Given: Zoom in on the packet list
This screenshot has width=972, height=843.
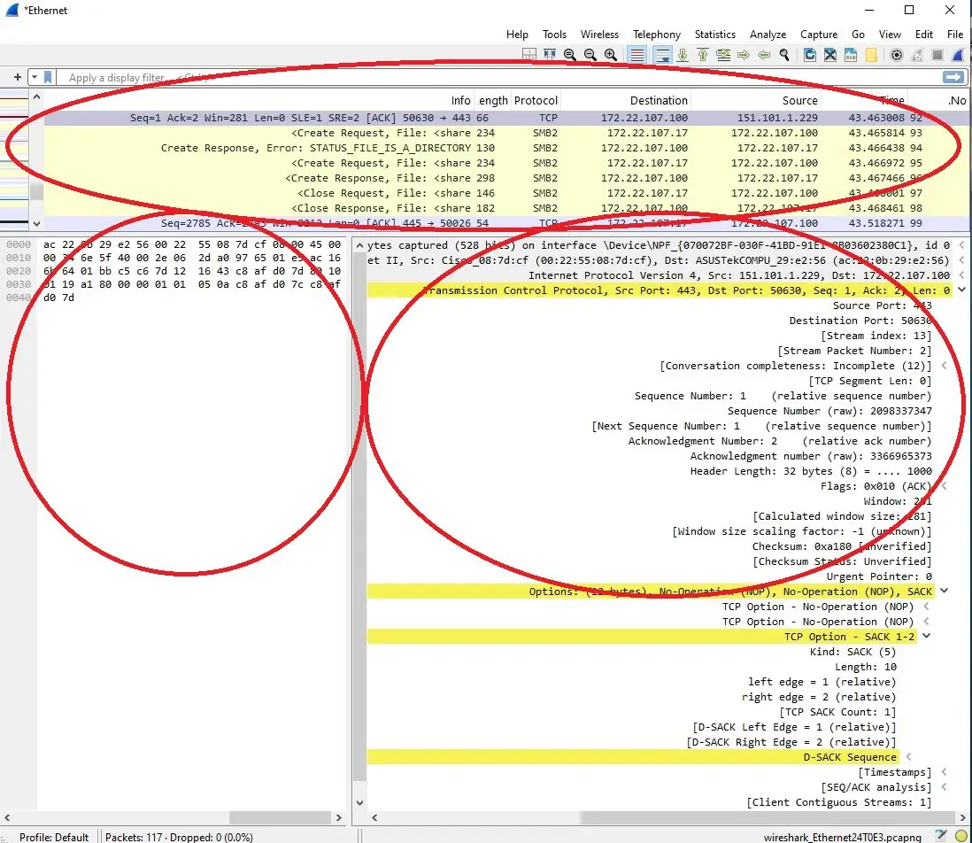Looking at the screenshot, I should point(609,55).
